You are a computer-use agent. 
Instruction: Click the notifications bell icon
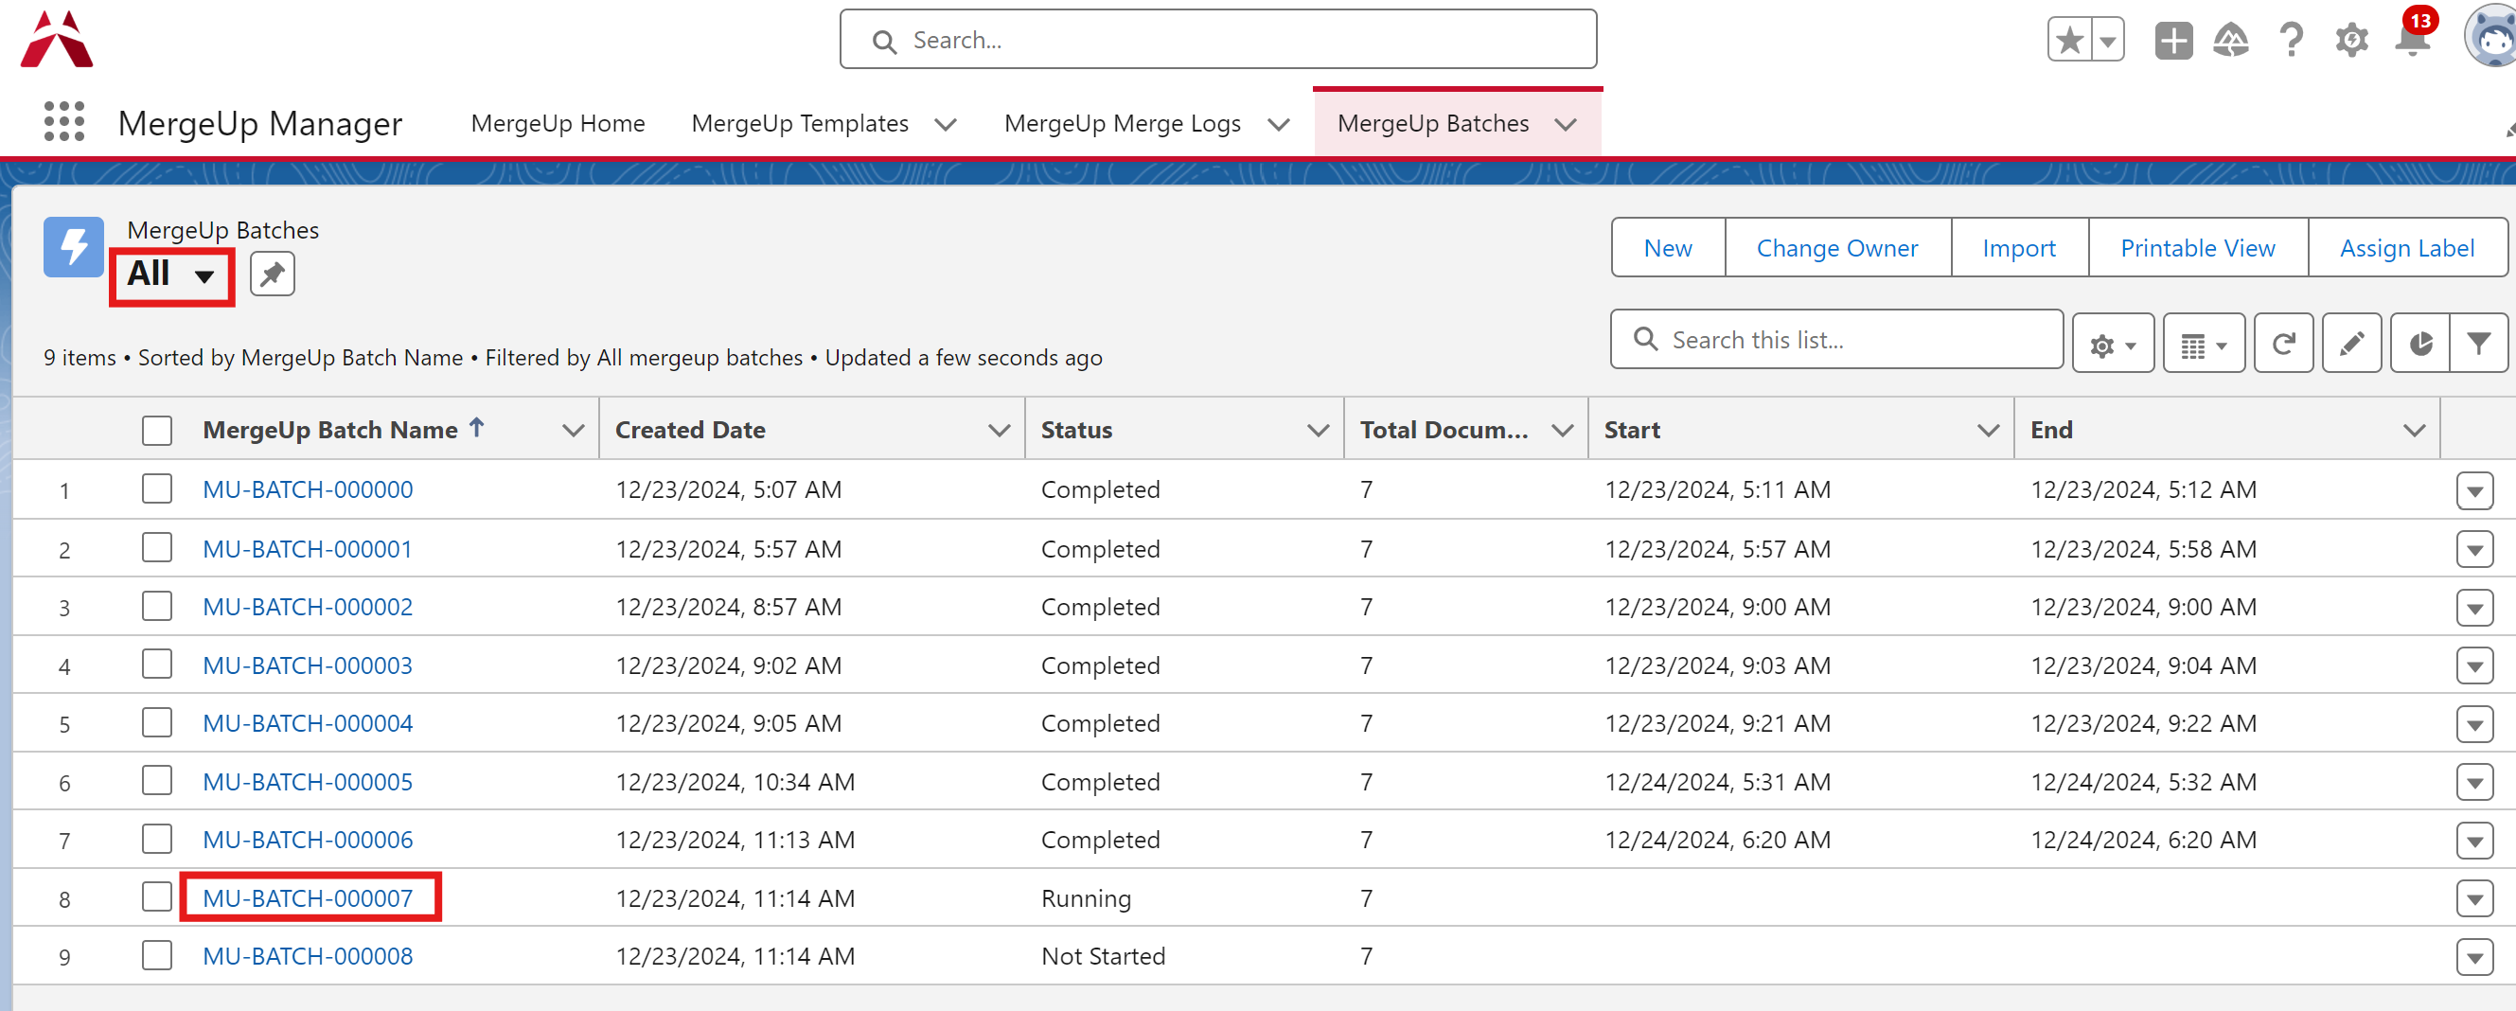(2411, 41)
